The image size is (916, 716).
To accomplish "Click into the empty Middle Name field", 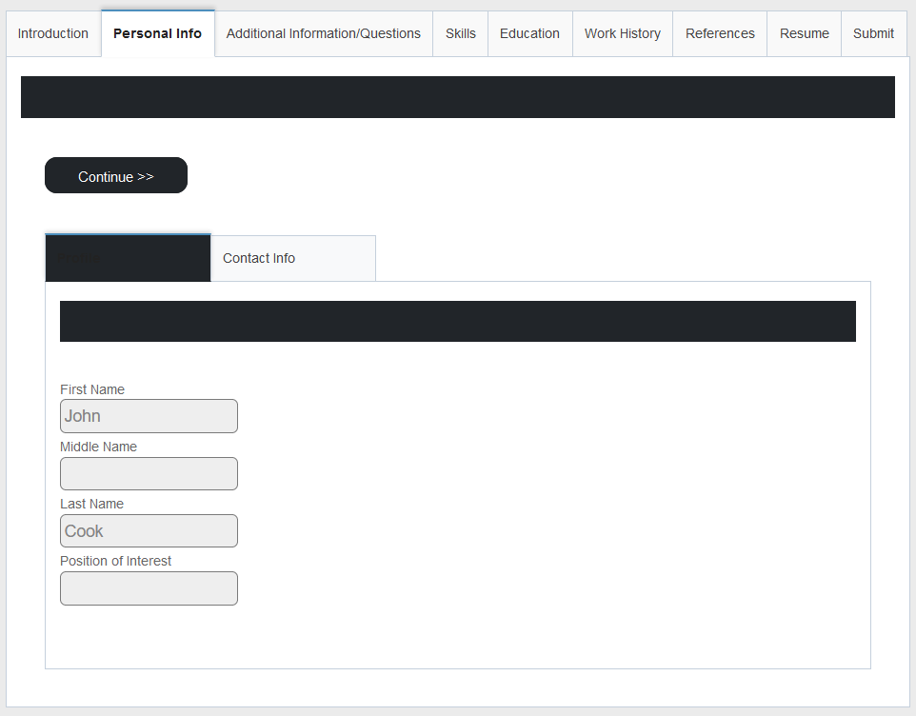I will coord(149,473).
